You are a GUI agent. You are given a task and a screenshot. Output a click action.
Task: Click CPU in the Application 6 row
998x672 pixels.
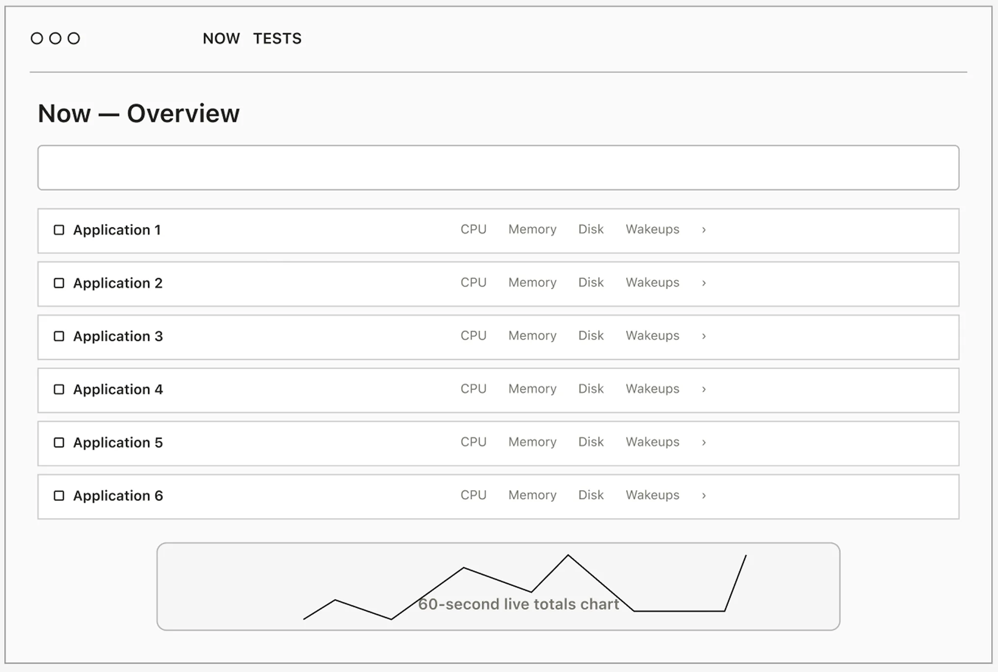(x=473, y=495)
